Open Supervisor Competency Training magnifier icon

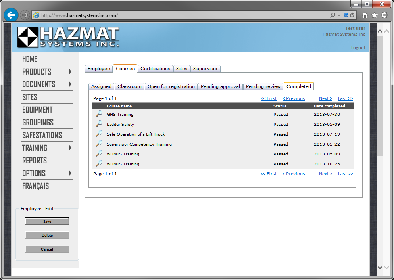pos(99,144)
